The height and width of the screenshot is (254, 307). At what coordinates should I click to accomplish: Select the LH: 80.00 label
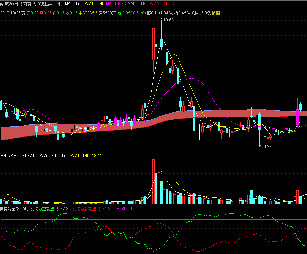(123, 209)
